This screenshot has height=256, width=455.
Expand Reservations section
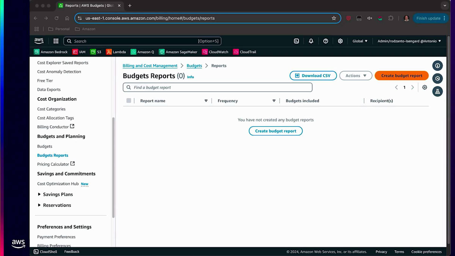39,205
